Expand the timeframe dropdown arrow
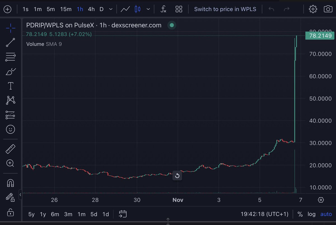Screen dimensions: 336x225 coord(111,9)
